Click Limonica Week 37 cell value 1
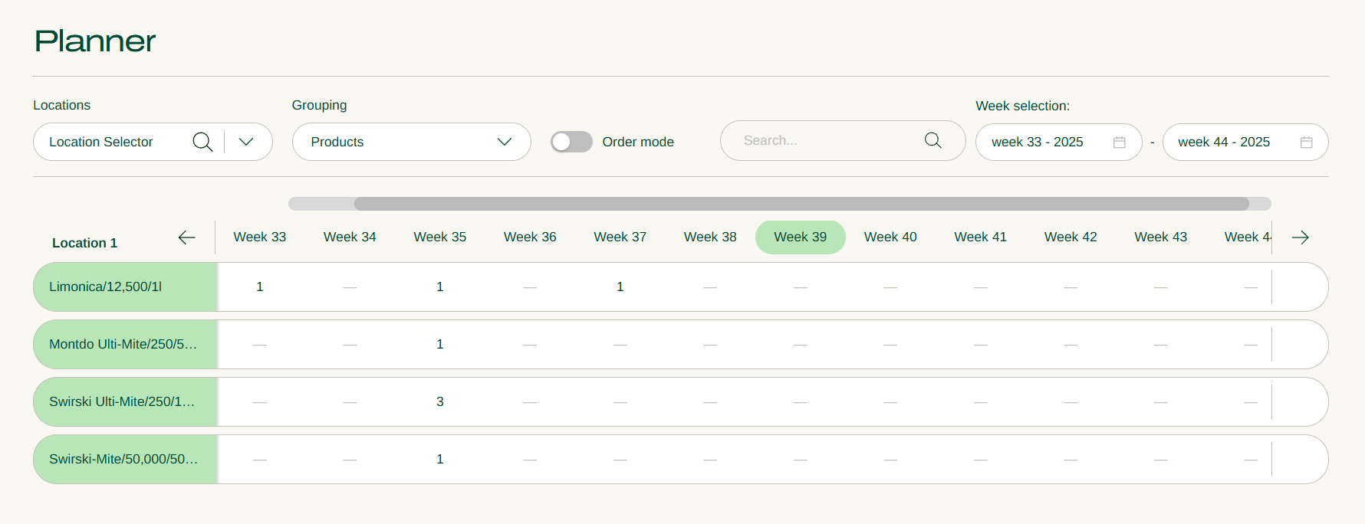The image size is (1365, 524). pyautogui.click(x=620, y=287)
